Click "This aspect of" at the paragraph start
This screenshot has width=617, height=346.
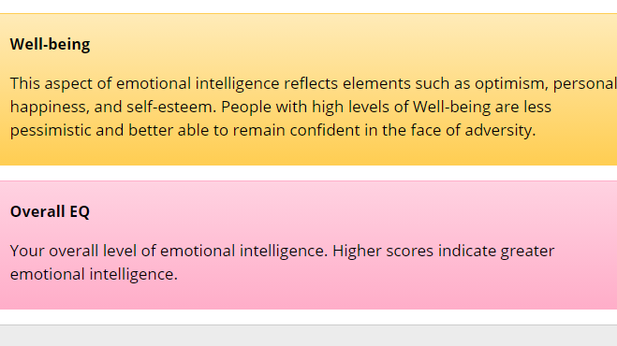(x=61, y=84)
